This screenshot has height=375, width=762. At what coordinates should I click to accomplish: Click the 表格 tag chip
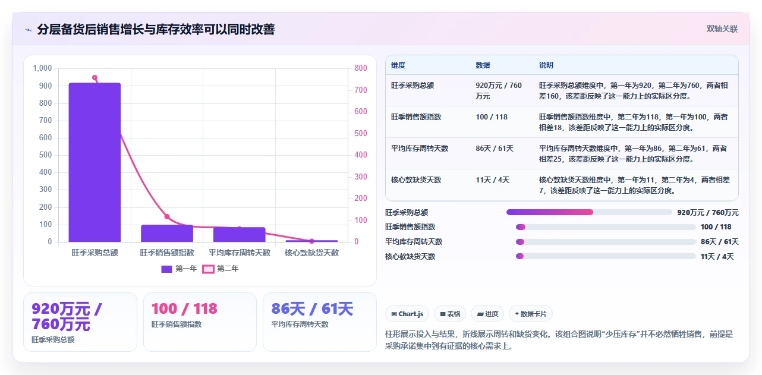tap(450, 314)
